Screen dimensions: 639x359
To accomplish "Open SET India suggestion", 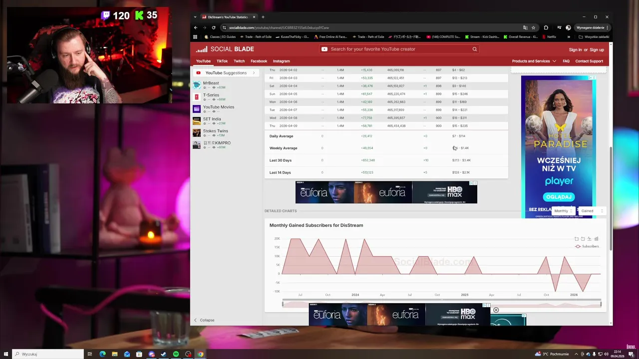I will point(212,119).
